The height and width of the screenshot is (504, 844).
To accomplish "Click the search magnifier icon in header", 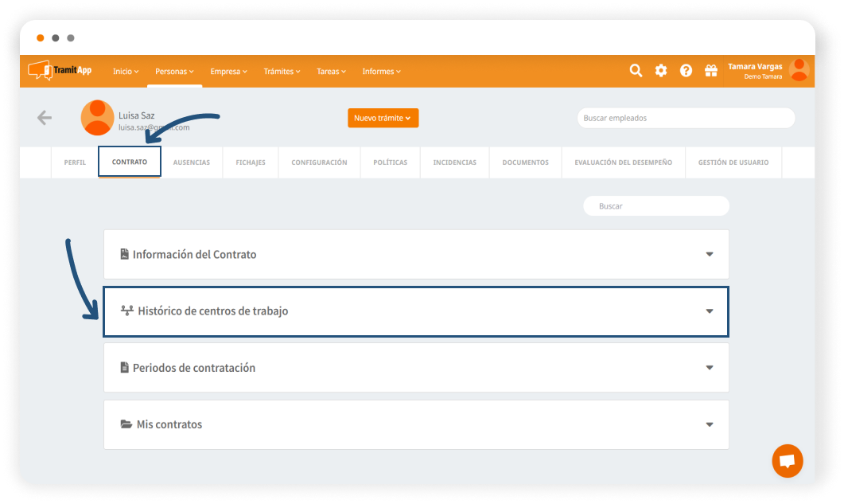I will pos(636,71).
